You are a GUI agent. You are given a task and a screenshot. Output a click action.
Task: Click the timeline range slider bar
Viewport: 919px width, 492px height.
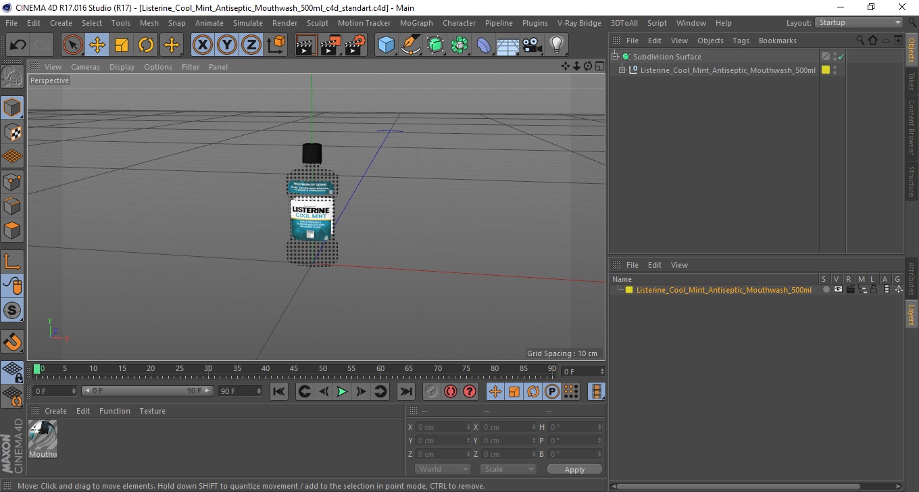coord(148,391)
